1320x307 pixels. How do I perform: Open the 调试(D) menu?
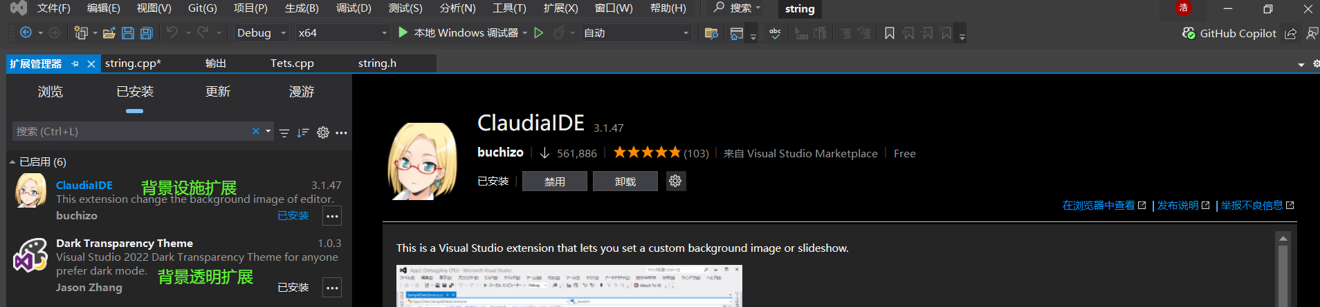[354, 8]
